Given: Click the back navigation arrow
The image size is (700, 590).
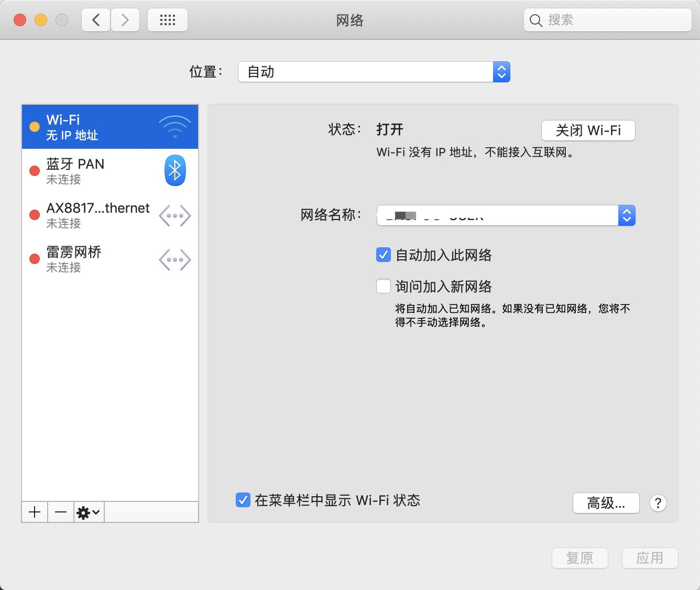Looking at the screenshot, I should 96,20.
